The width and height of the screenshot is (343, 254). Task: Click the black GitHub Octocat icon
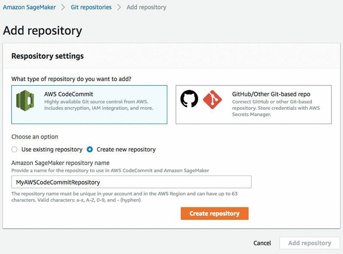(x=189, y=99)
